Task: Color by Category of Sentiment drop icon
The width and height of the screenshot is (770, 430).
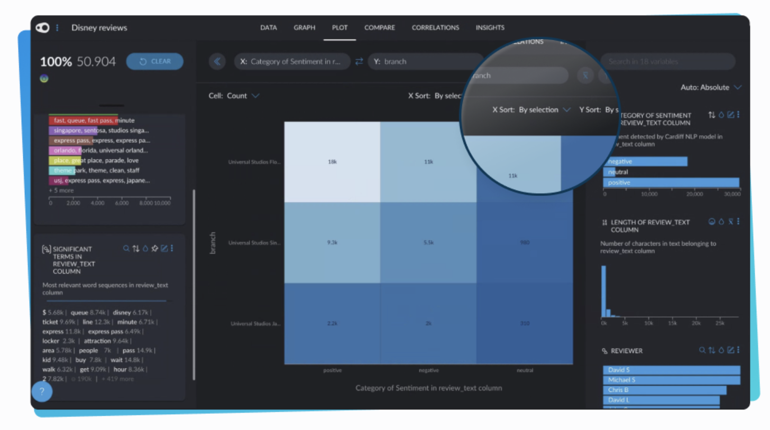Action: click(x=721, y=115)
